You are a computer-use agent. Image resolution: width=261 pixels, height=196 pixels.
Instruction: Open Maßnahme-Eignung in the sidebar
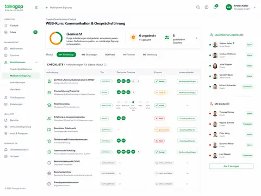click(20, 76)
